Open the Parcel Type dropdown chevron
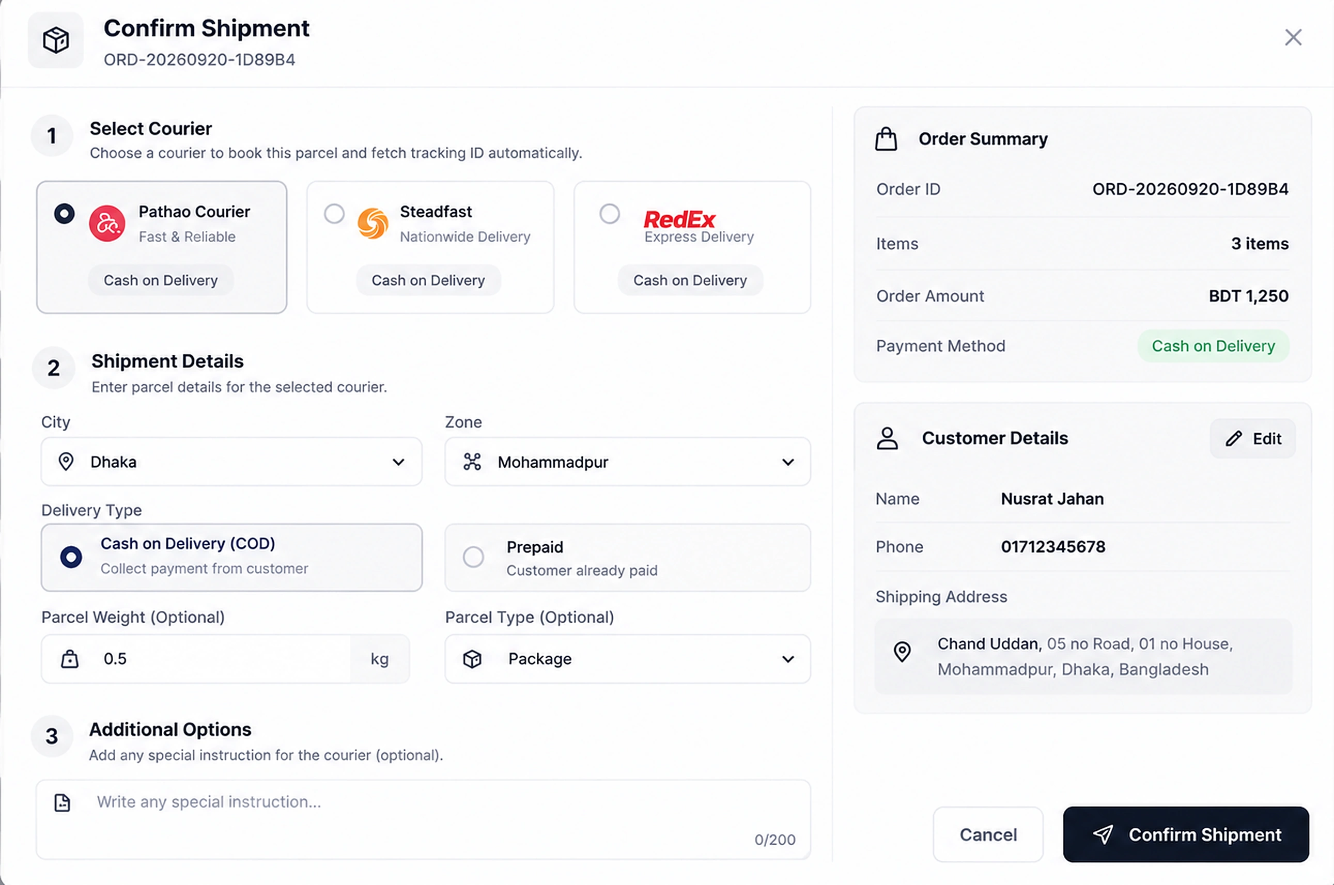Screen dimensions: 1334x885 point(788,659)
